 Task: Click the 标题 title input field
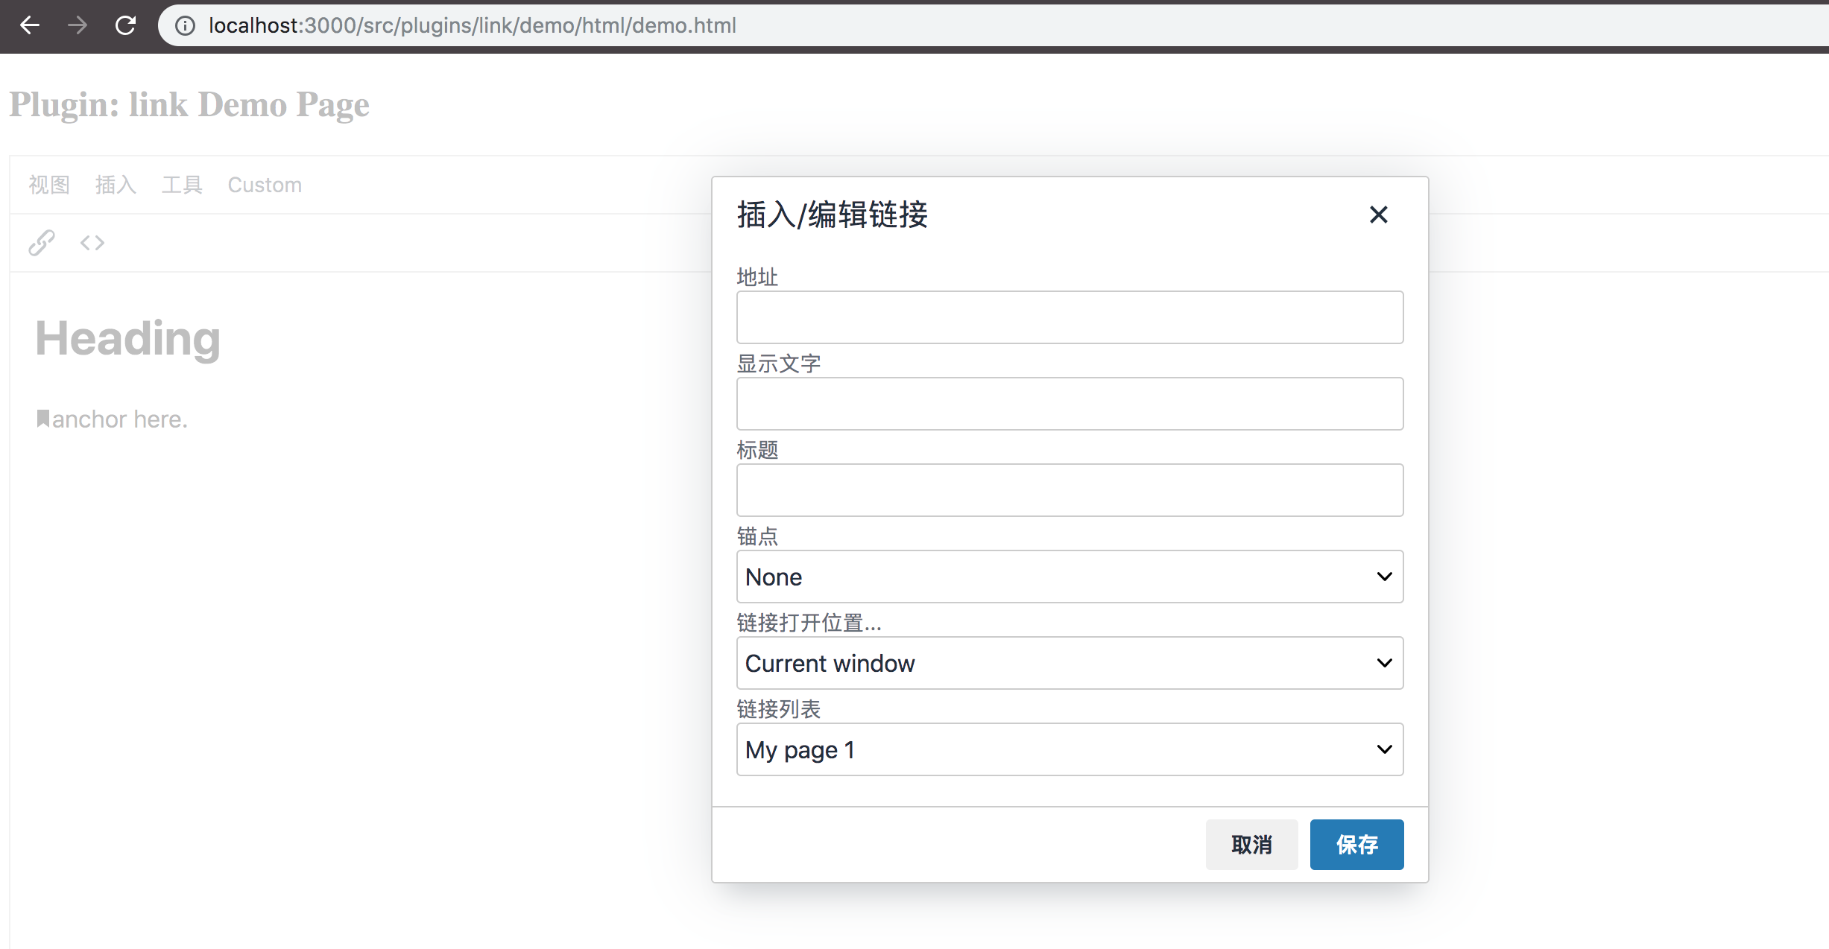coord(1070,490)
